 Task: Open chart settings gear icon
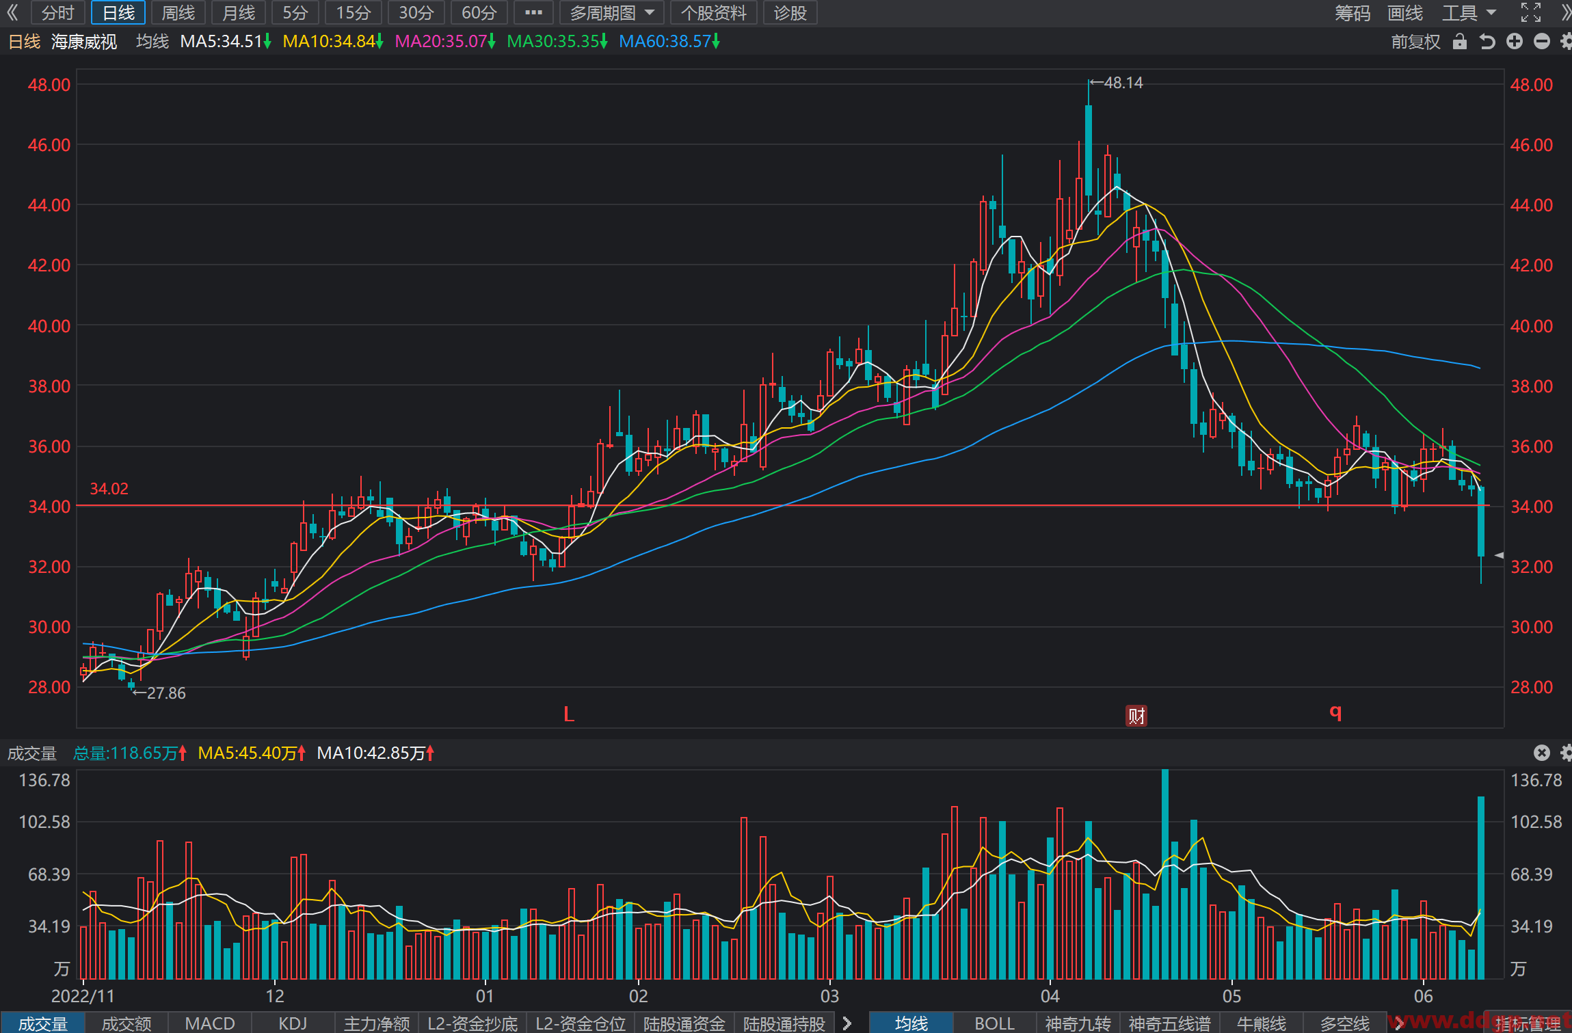[1567, 42]
